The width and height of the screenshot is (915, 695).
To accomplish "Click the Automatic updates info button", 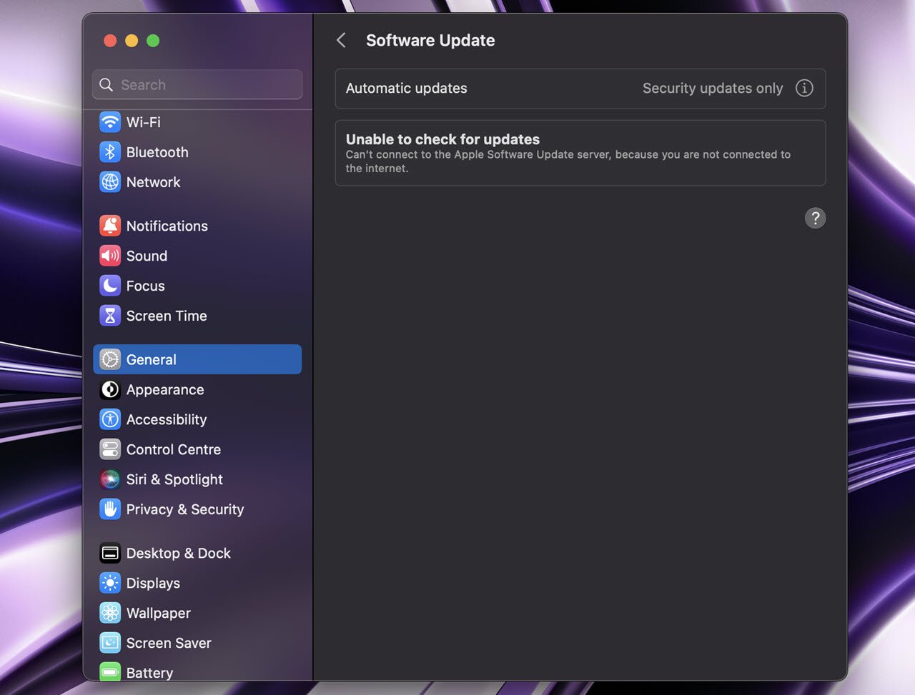I will [804, 88].
